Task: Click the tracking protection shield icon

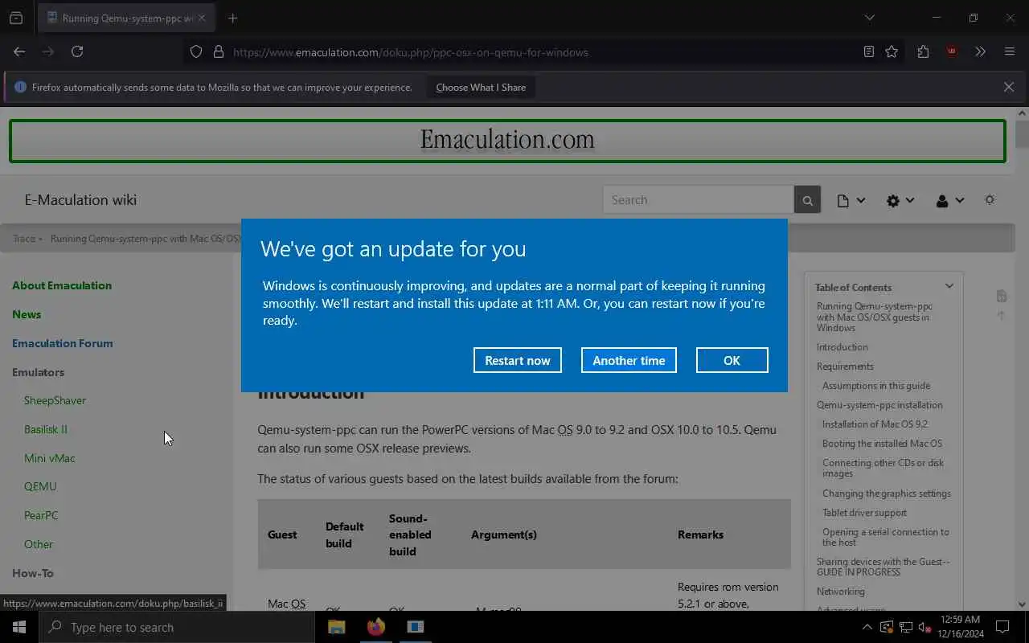Action: coord(196,51)
